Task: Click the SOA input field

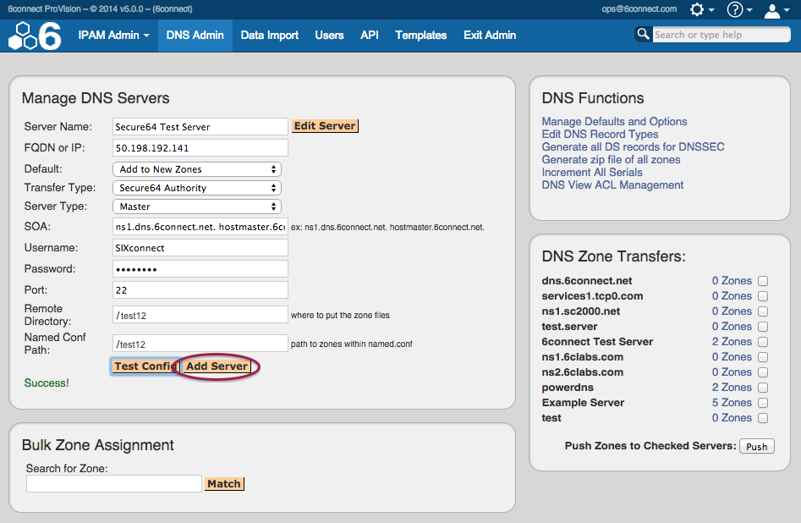Action: [200, 227]
